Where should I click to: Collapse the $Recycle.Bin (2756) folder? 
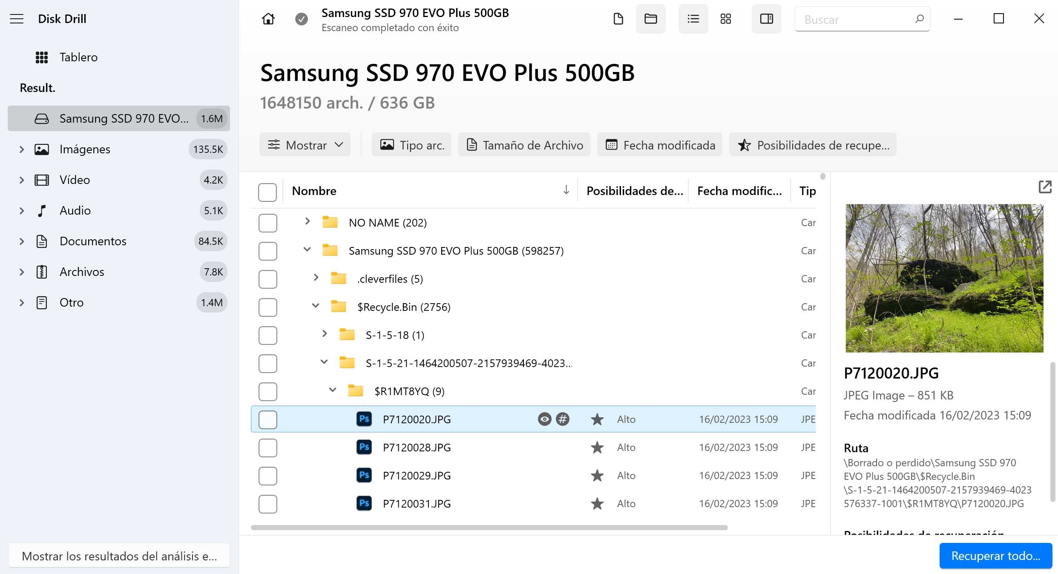pos(316,305)
